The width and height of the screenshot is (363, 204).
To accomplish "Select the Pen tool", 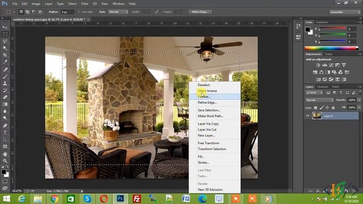I will [5, 126].
